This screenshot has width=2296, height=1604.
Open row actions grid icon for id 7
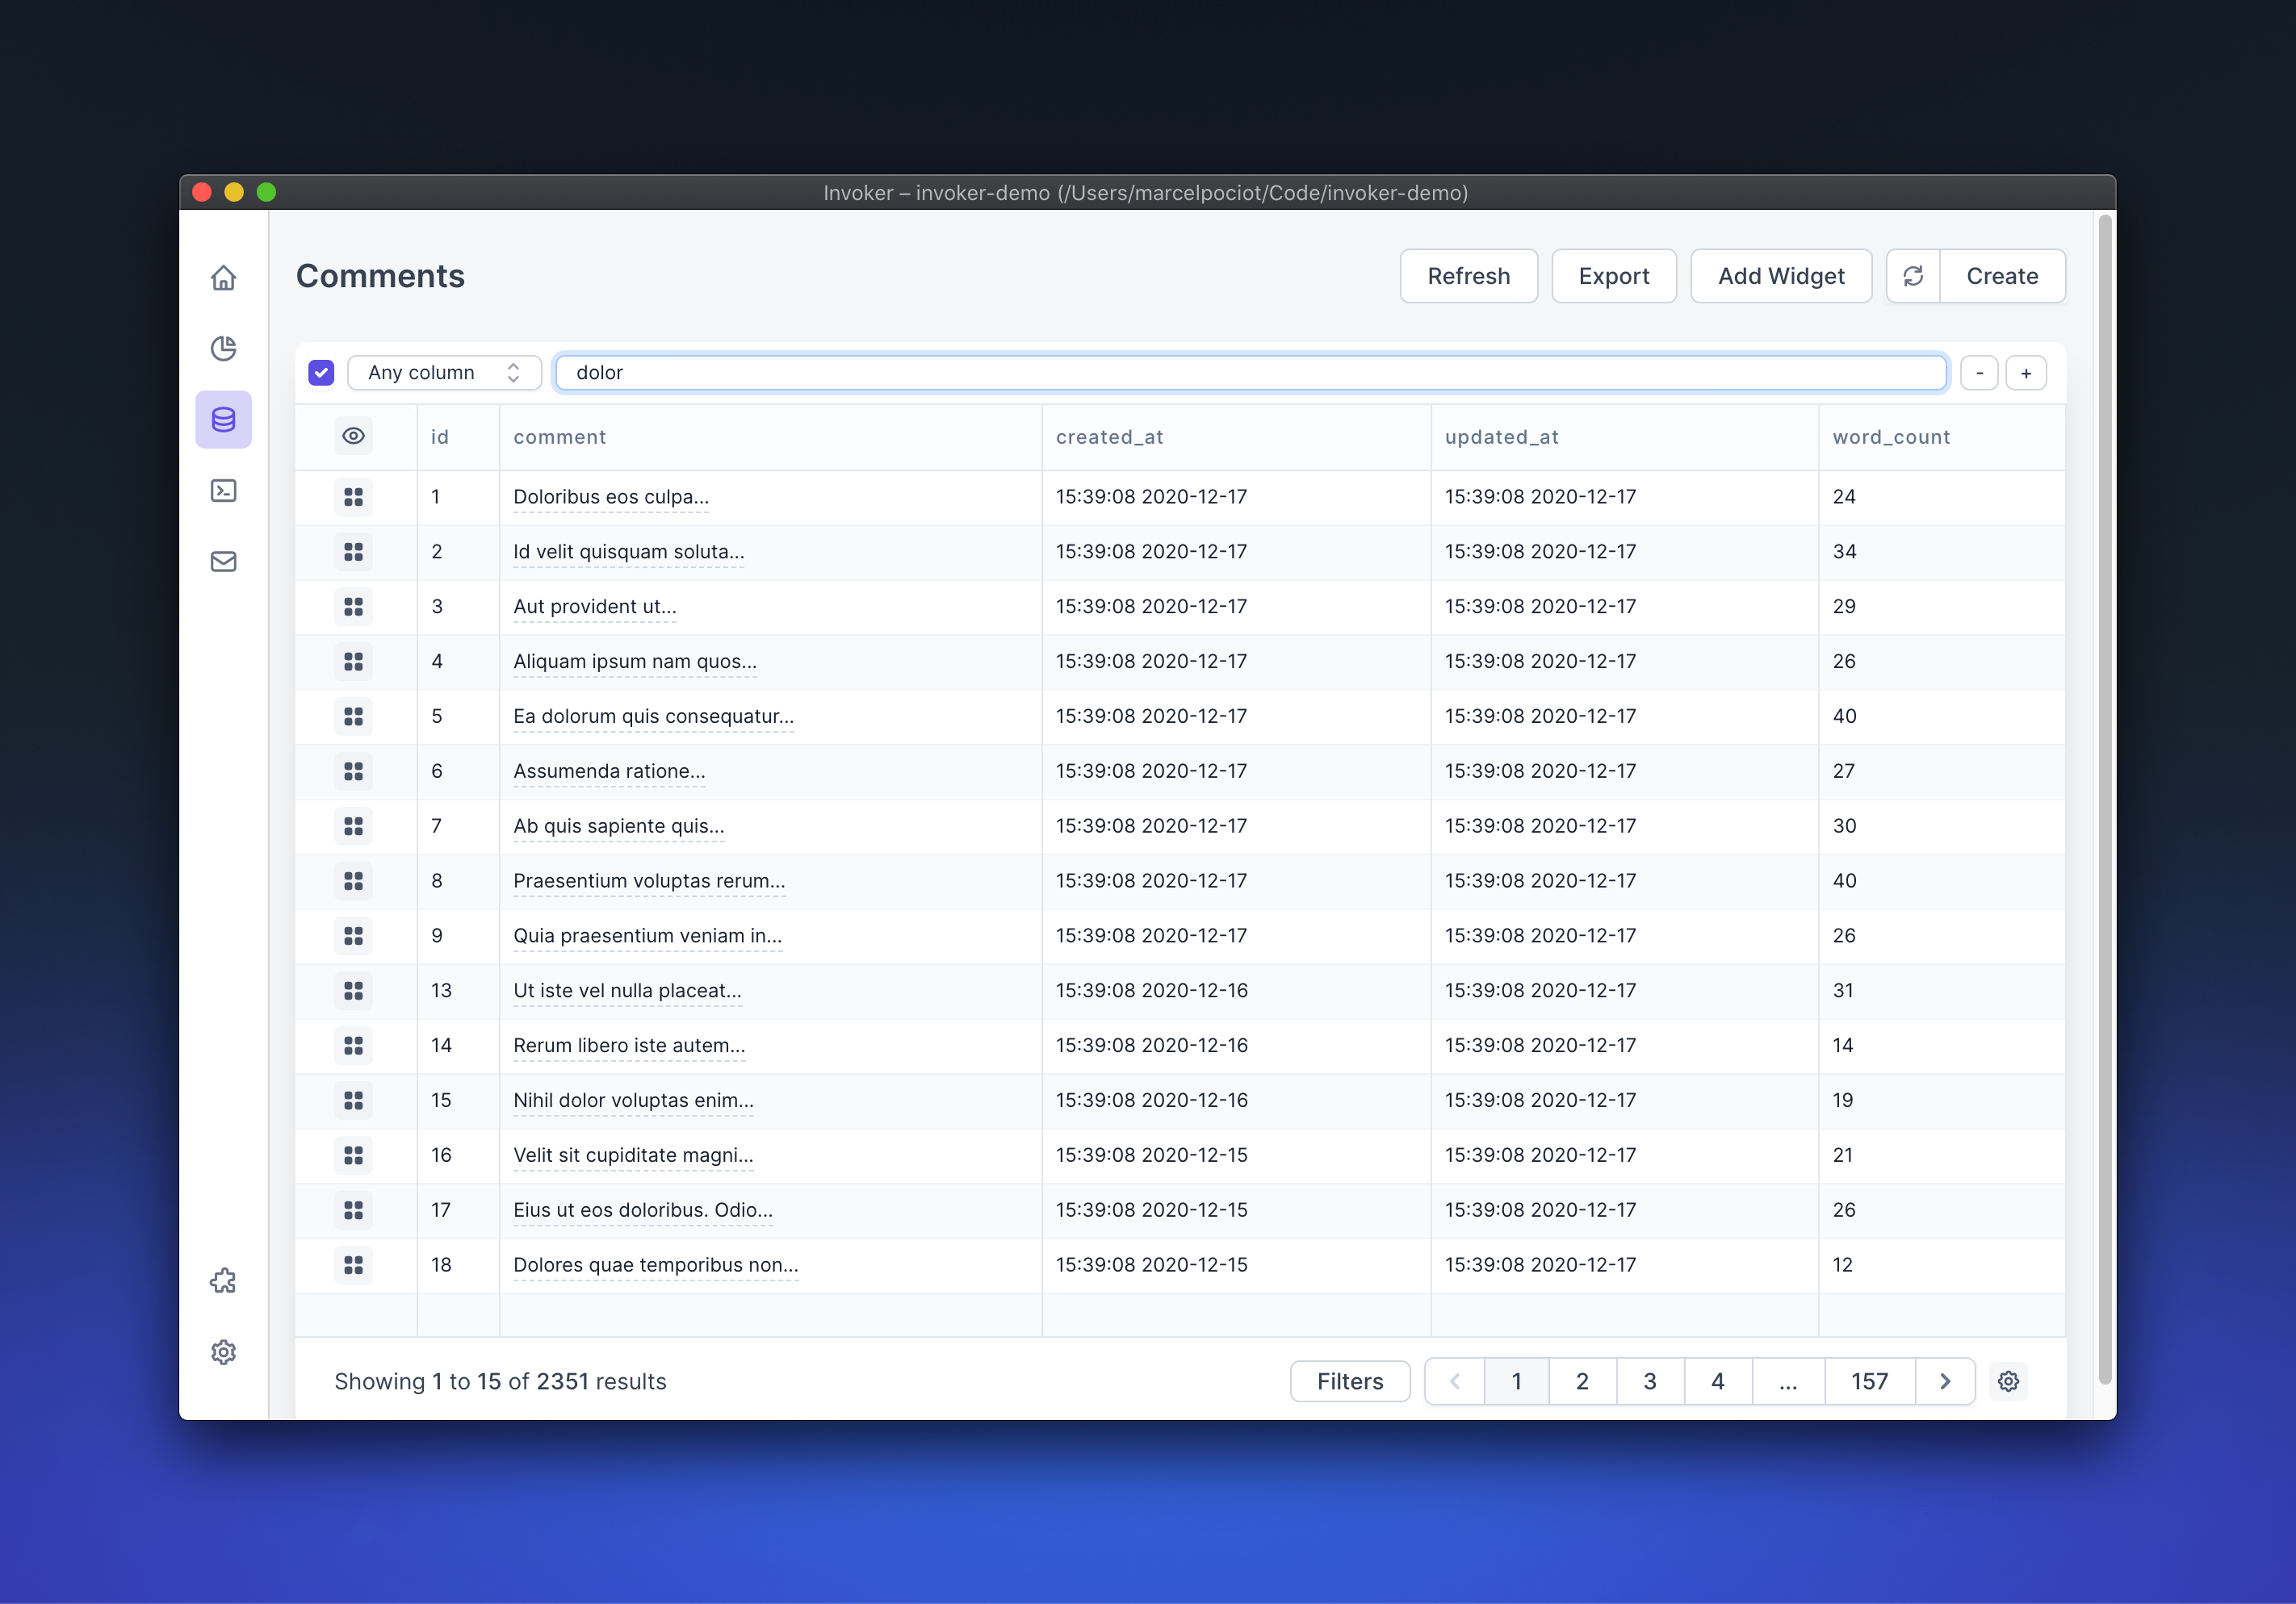[x=353, y=825]
